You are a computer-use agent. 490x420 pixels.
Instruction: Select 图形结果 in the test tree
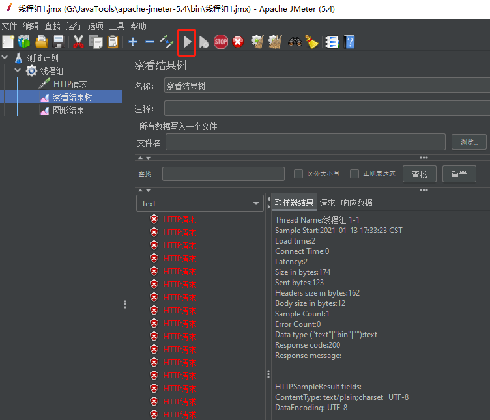pos(68,110)
